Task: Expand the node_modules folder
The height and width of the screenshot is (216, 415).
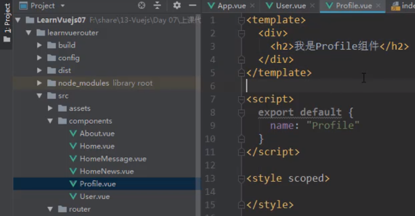Action: (39, 83)
